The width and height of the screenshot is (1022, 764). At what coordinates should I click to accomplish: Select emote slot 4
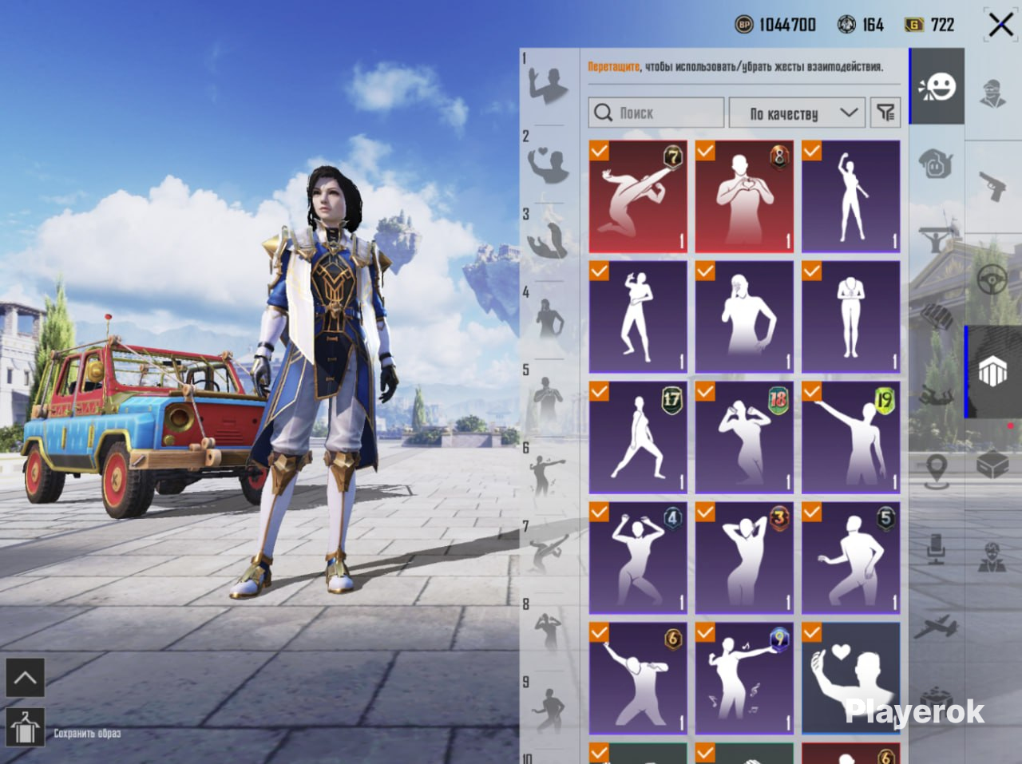[x=548, y=319]
